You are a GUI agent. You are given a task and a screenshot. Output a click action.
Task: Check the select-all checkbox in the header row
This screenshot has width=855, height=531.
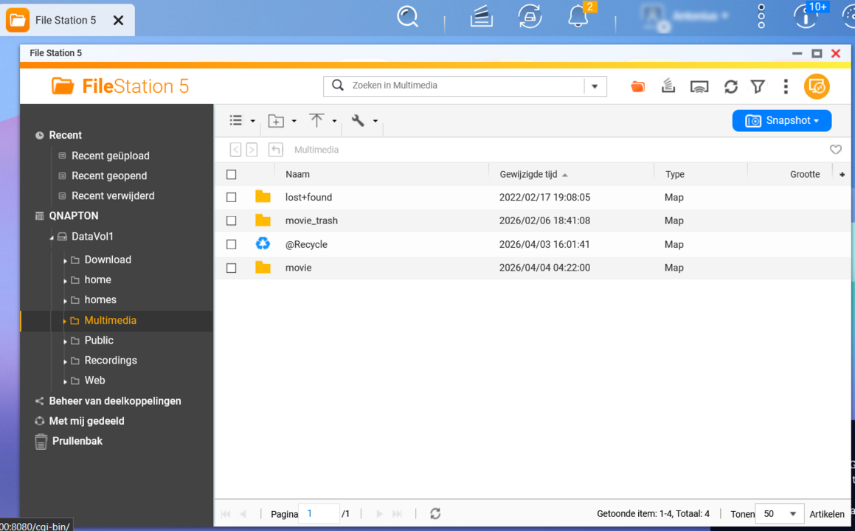[x=231, y=174]
